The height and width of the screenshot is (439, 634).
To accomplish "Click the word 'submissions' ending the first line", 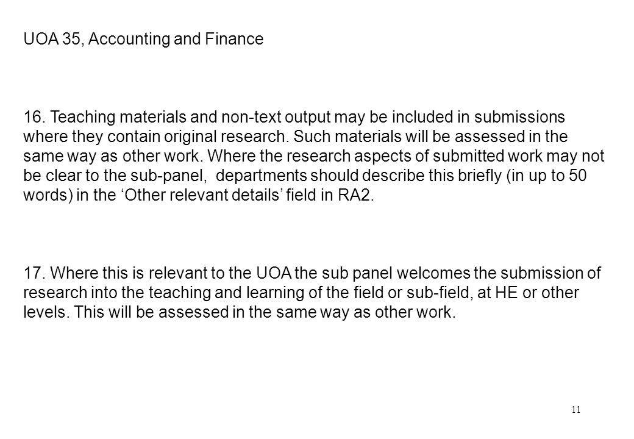I will 519,117.
